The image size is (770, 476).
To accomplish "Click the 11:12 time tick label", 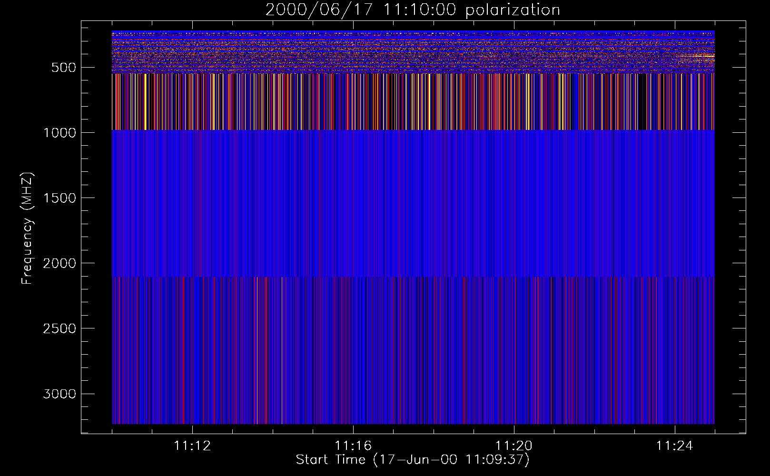I will (x=192, y=446).
